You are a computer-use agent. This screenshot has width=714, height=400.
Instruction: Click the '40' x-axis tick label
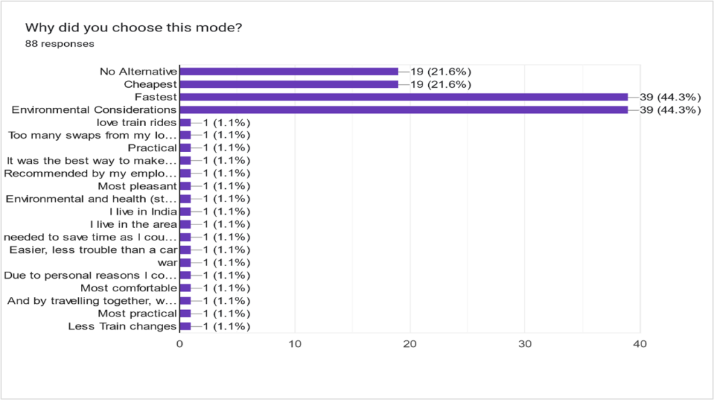pos(639,344)
